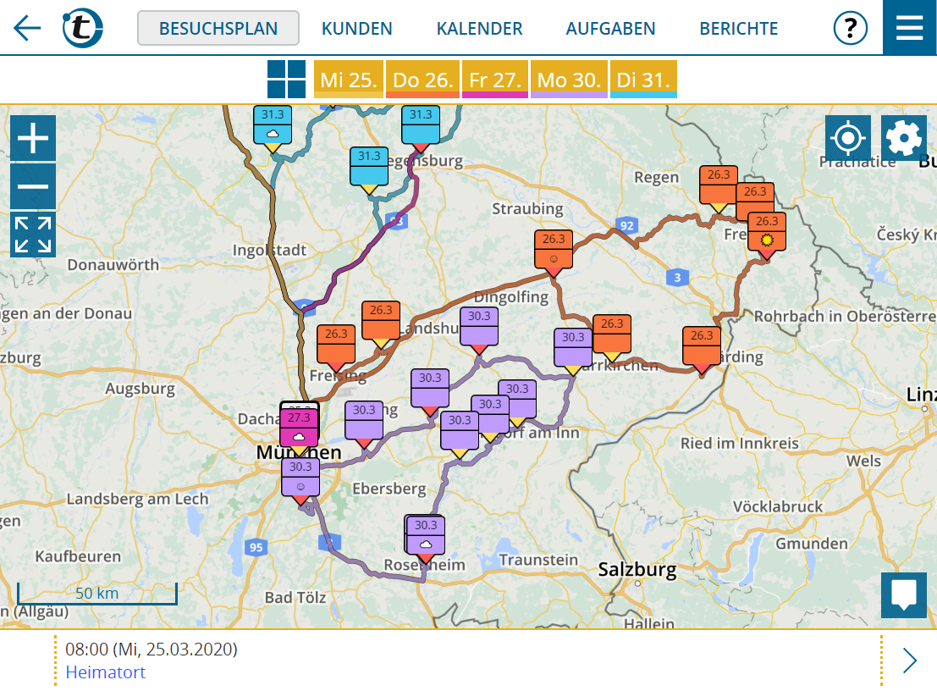
Task: Open the blue four-square day overview icon
Action: point(289,79)
